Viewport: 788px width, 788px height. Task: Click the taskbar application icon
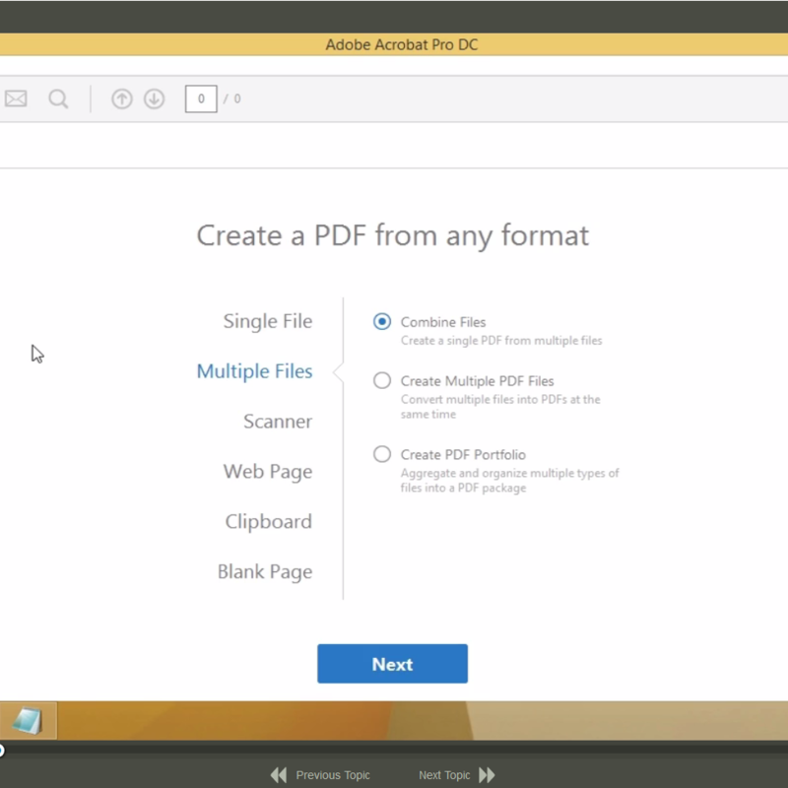(28, 720)
